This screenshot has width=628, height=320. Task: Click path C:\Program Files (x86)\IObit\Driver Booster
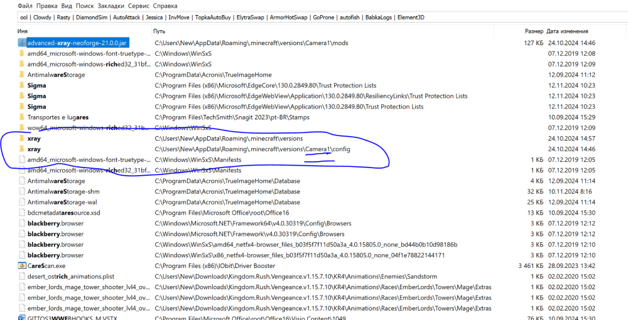click(x=215, y=265)
